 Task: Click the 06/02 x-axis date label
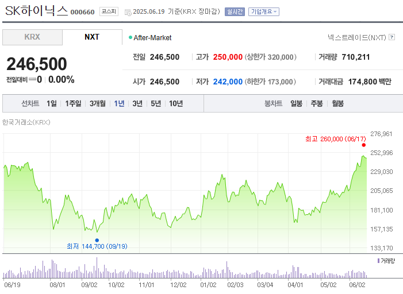357,285
